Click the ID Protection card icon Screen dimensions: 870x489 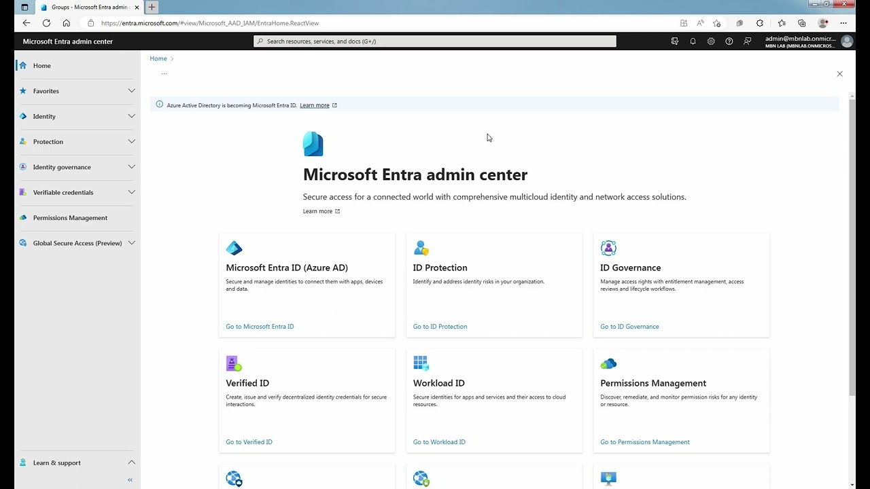(421, 248)
